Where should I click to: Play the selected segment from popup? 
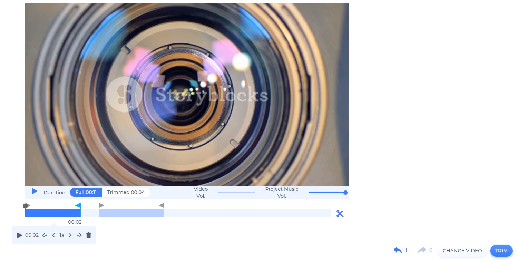pos(19,235)
